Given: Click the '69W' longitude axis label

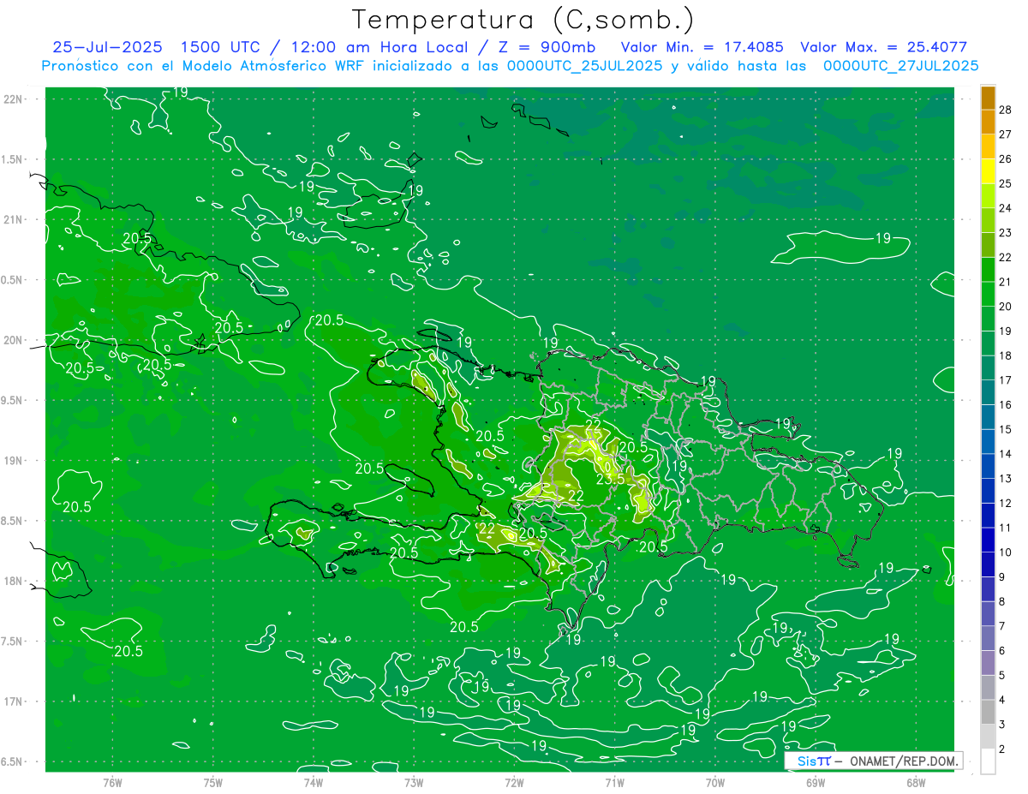Looking at the screenshot, I should coord(816,783).
